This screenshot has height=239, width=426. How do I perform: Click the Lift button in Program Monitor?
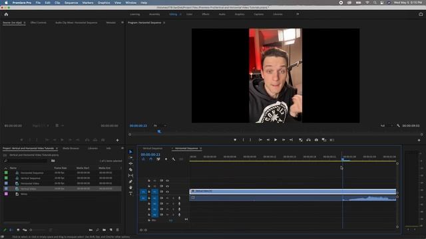tap(301, 140)
